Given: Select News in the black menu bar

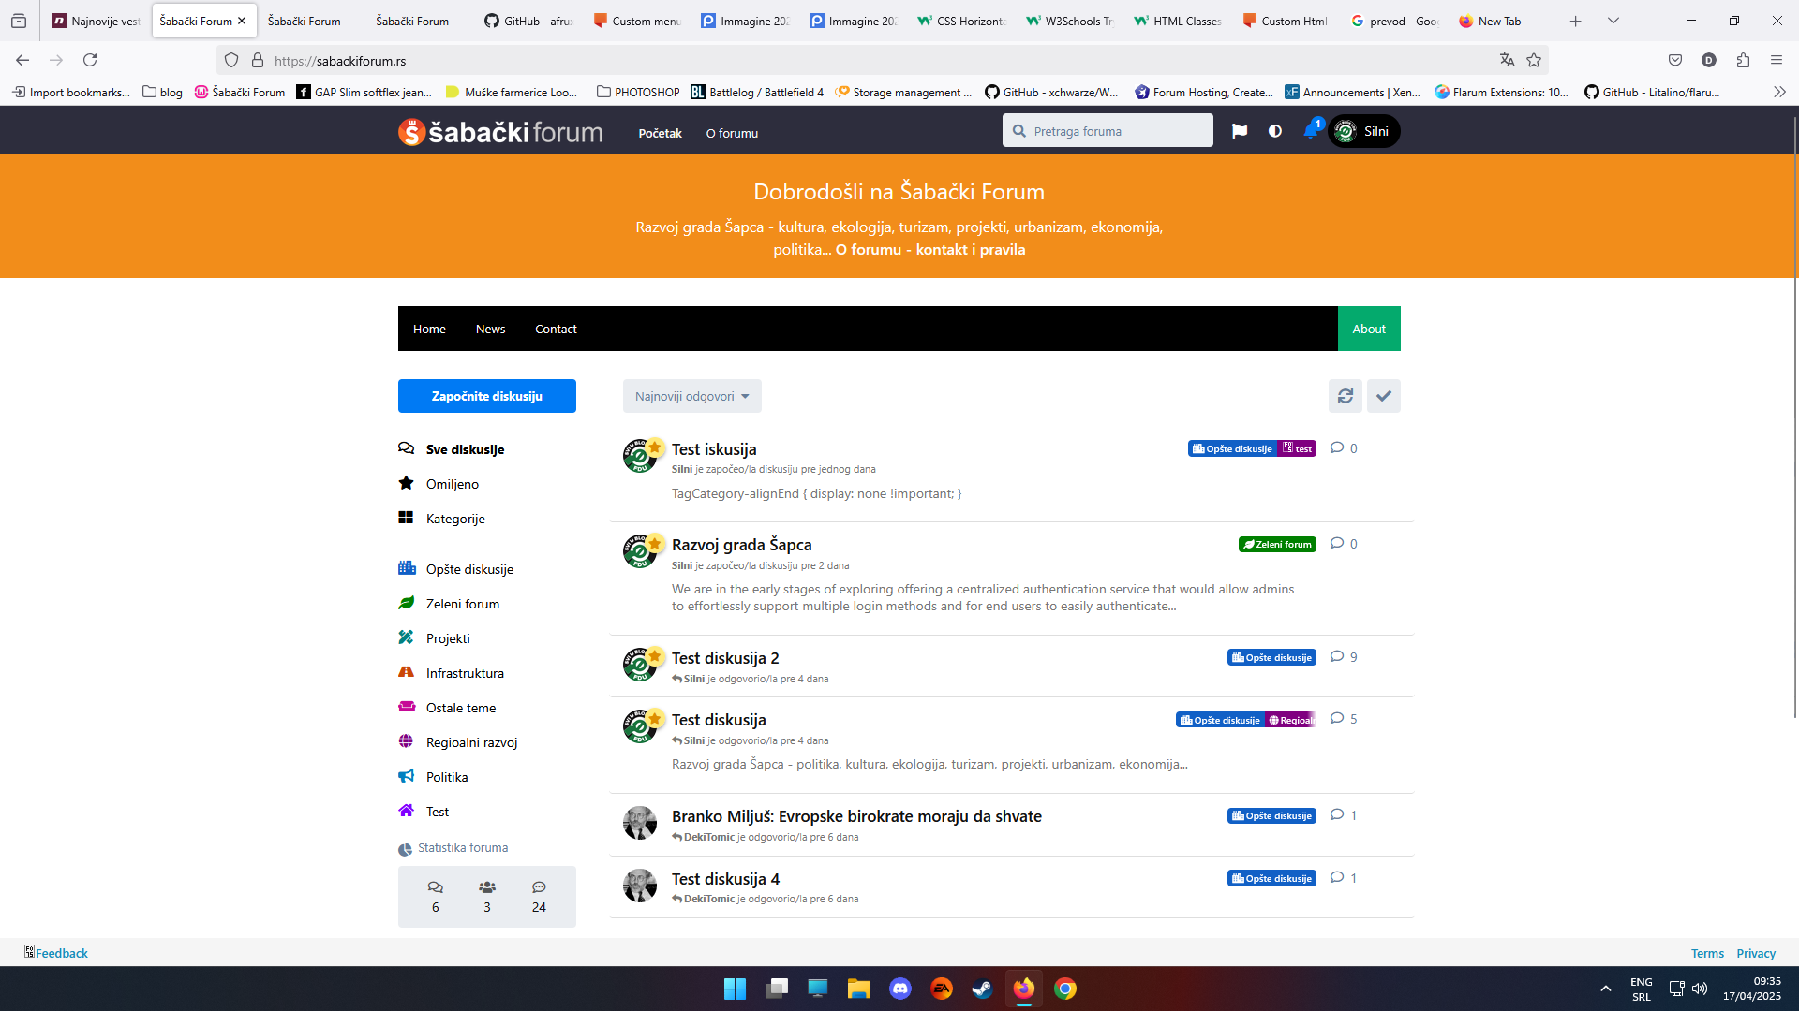Looking at the screenshot, I should pyautogui.click(x=490, y=329).
